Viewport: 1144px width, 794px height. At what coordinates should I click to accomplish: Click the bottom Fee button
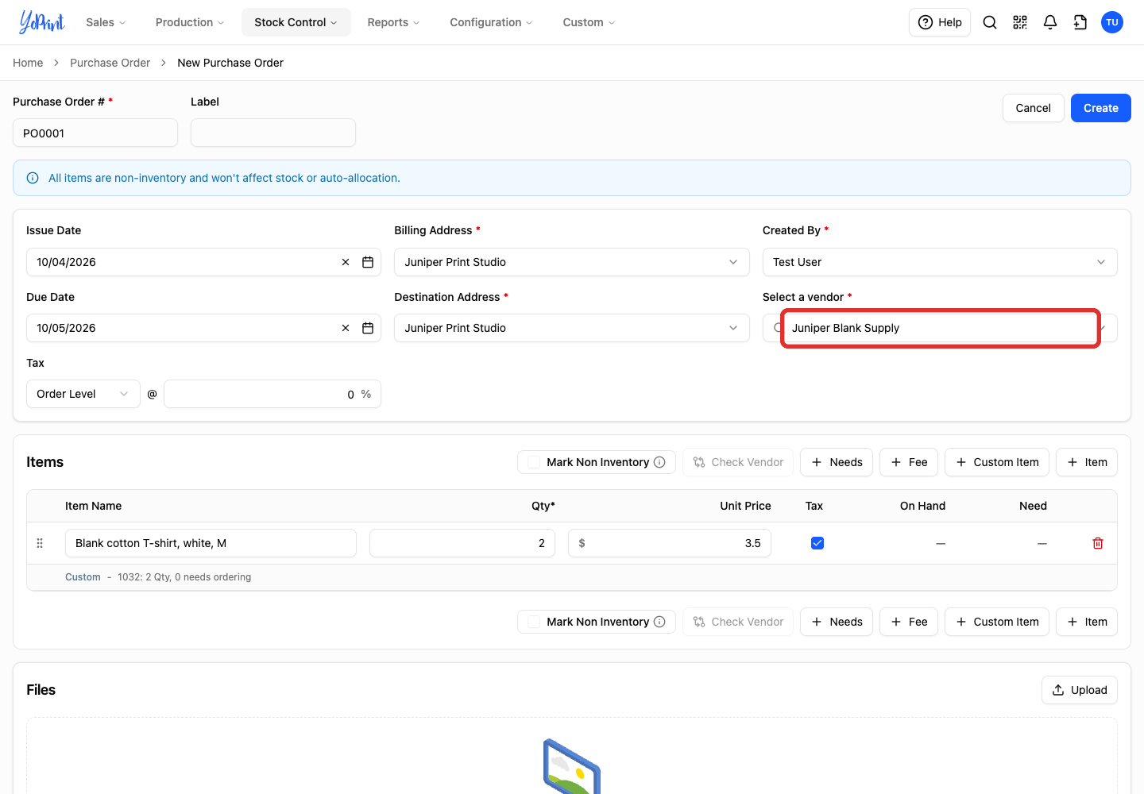(x=909, y=622)
